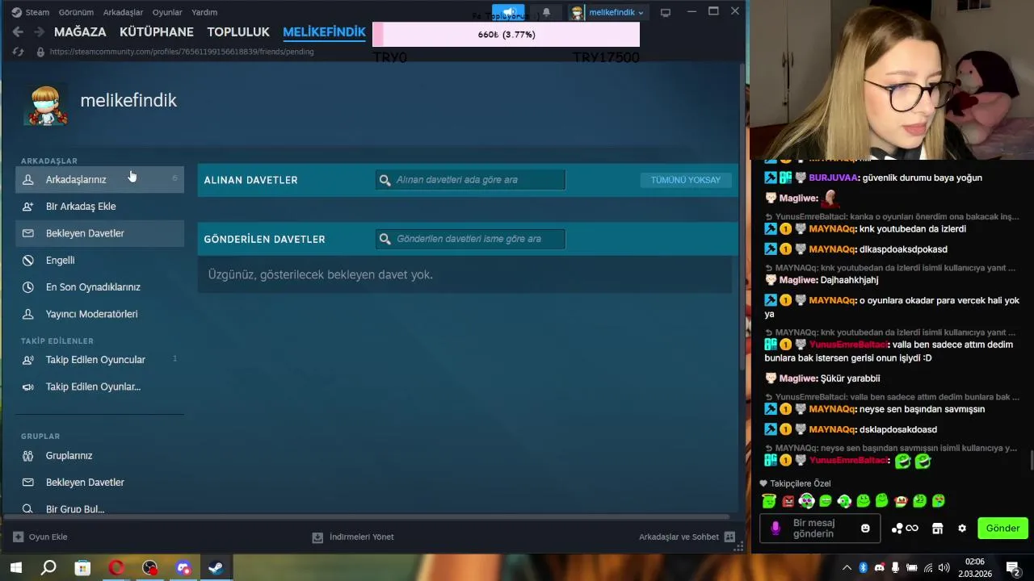
Task: Go forward with the Steam forward arrow
Action: coord(38,31)
